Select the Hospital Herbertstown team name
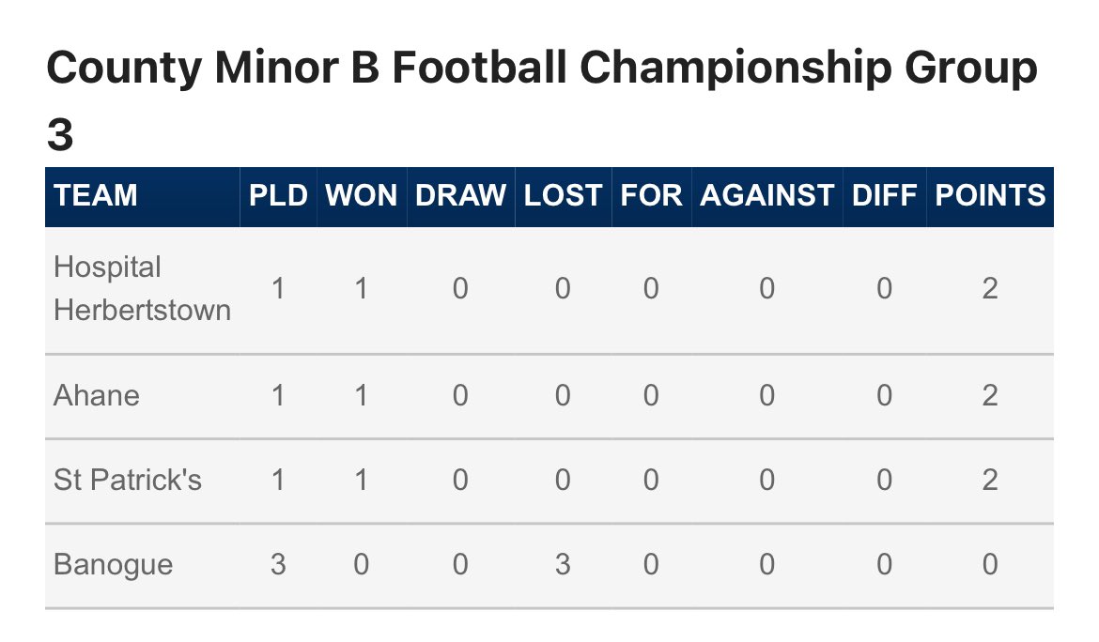 point(142,288)
